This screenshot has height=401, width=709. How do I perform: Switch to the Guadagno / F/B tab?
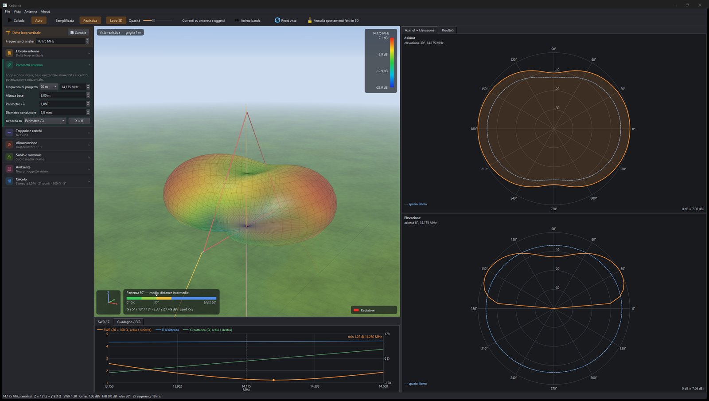129,322
